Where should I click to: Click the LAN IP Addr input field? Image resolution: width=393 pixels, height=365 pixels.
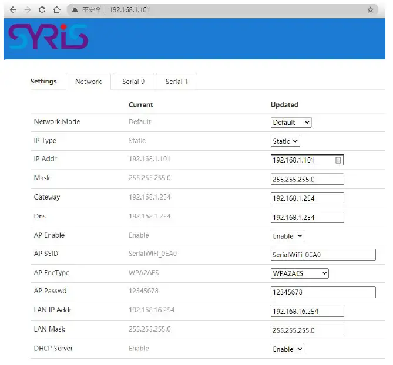(307, 311)
